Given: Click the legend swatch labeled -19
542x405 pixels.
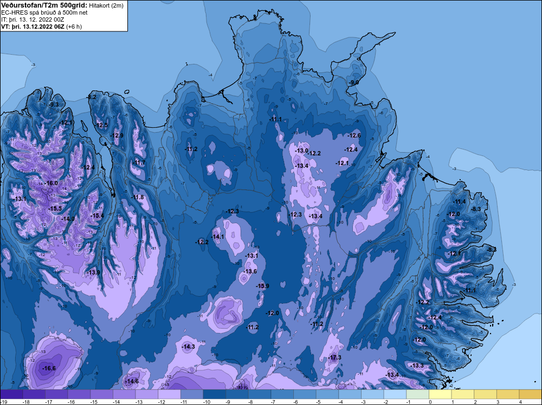Looking at the screenshot, I should pos(11,394).
